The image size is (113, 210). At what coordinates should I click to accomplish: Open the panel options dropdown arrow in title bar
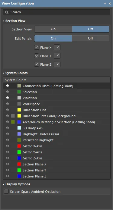click(105, 4)
